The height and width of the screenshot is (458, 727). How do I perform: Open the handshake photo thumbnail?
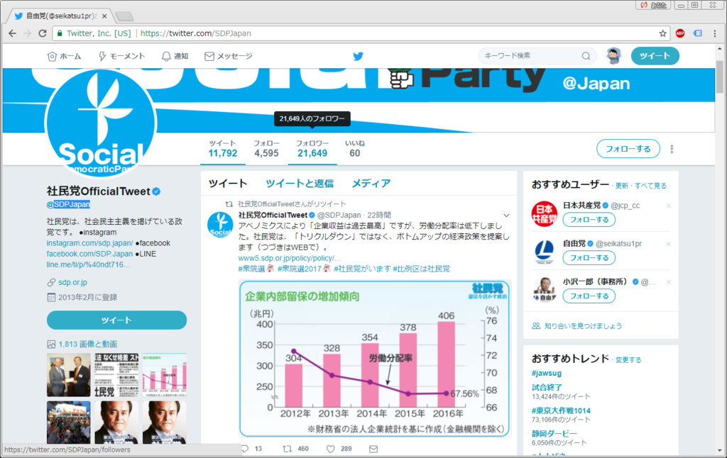[x=69, y=375]
